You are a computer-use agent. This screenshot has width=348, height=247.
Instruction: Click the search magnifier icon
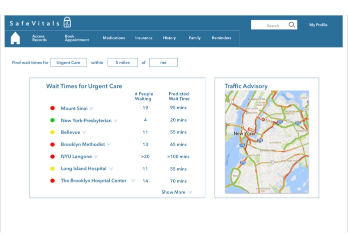point(292,25)
